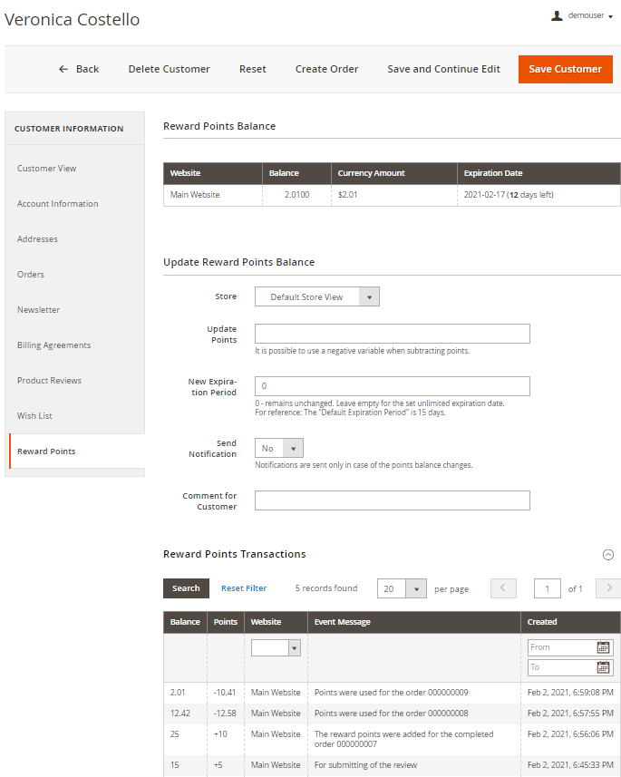Open the per page count dropdown
This screenshot has width=621, height=777.
[402, 588]
